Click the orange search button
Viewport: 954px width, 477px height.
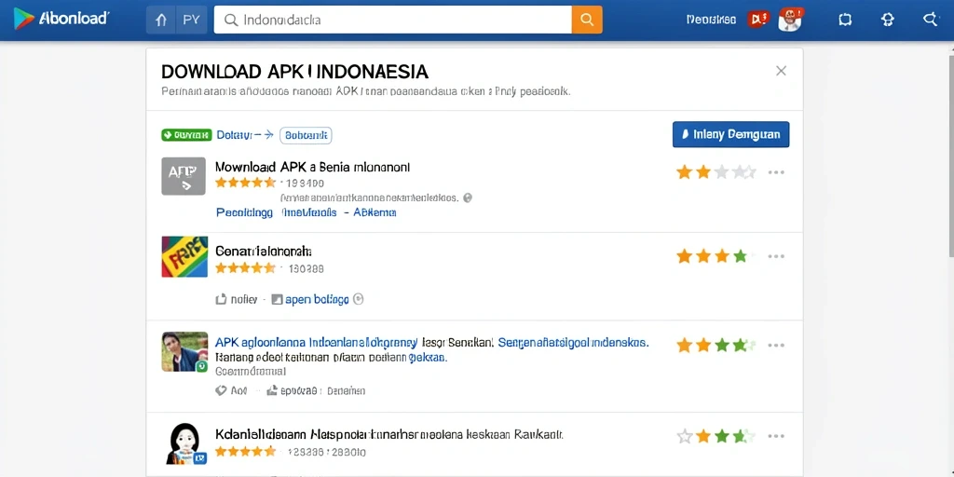point(587,20)
